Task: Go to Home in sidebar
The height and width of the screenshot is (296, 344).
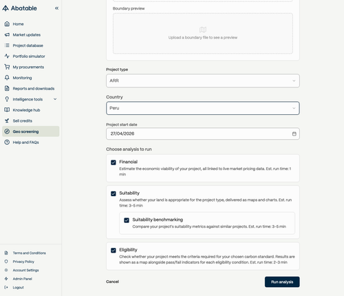Action: pyautogui.click(x=31, y=24)
